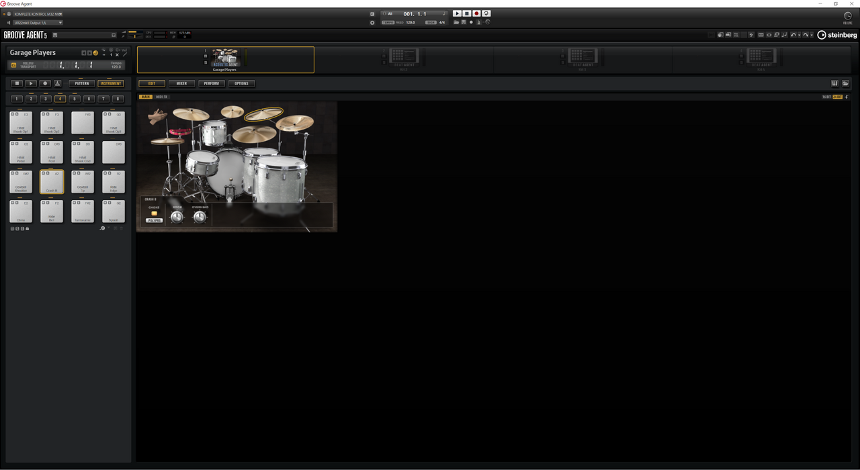
Task: Select 24 bit sample quality
Action: [837, 97]
